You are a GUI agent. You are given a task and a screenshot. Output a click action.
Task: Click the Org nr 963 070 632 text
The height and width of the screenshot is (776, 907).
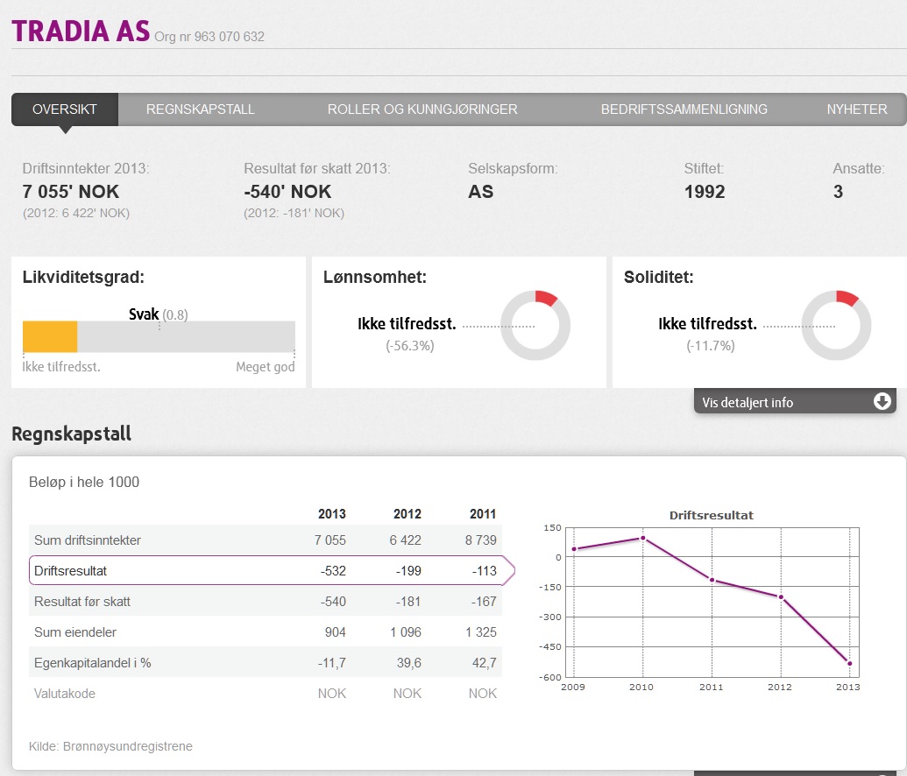tap(209, 37)
